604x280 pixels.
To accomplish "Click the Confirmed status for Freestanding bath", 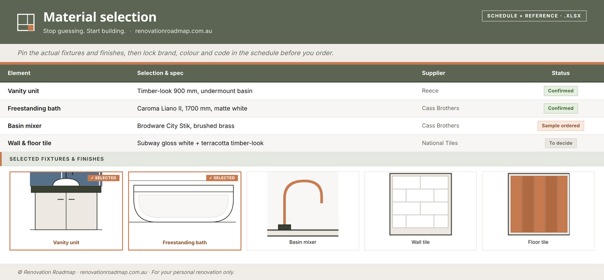I will pos(560,108).
